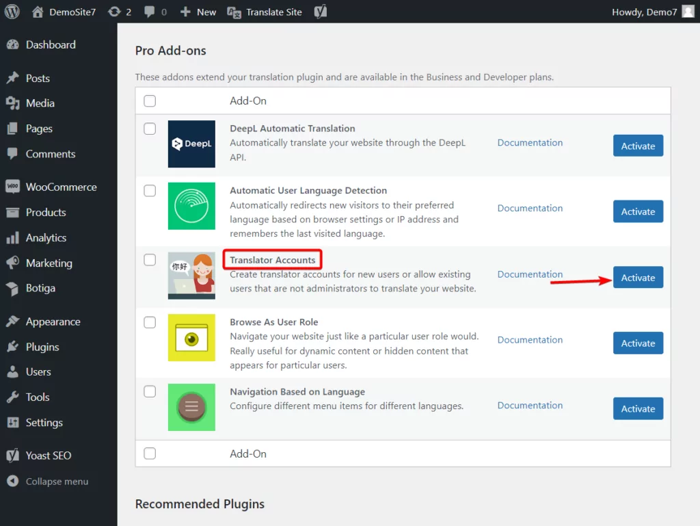Activate the Browse As User Role add-on
Image resolution: width=700 pixels, height=526 pixels.
tap(638, 343)
